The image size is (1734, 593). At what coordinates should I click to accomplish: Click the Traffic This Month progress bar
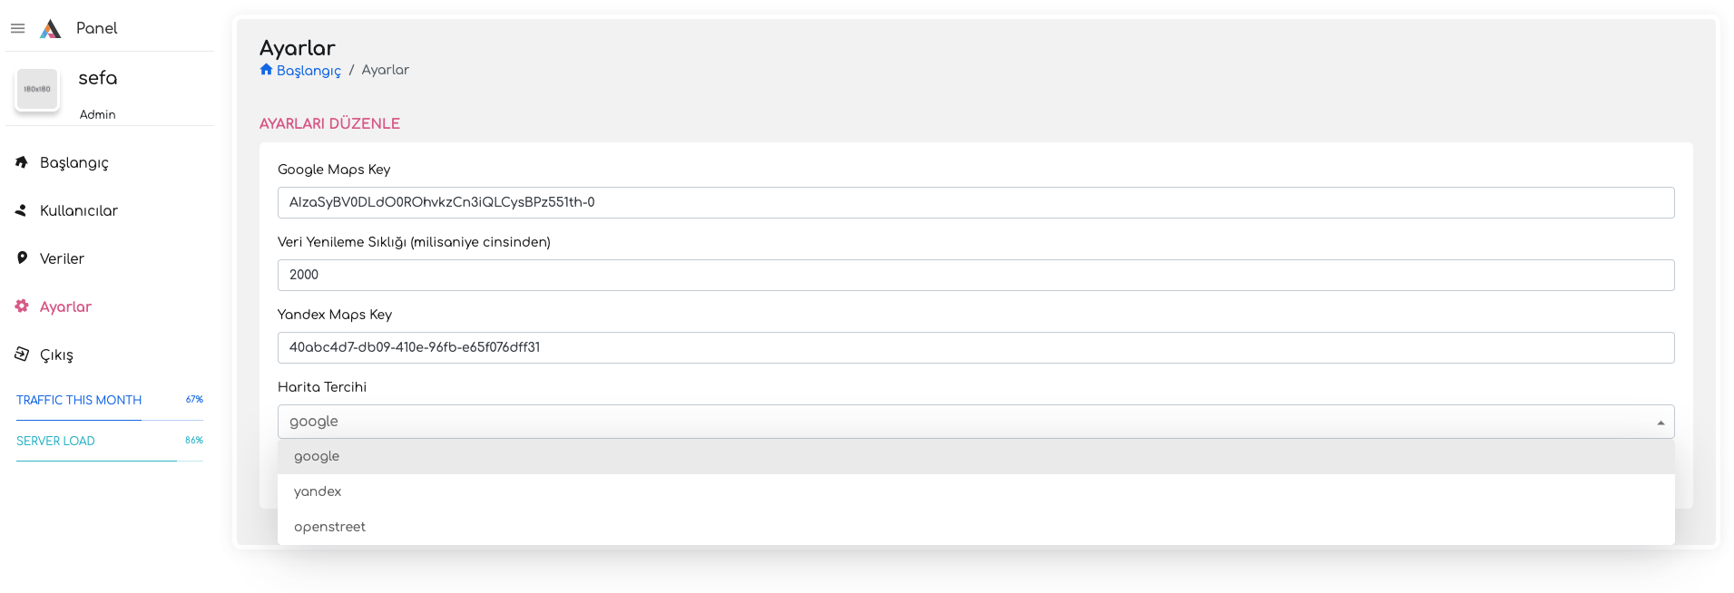coord(110,420)
